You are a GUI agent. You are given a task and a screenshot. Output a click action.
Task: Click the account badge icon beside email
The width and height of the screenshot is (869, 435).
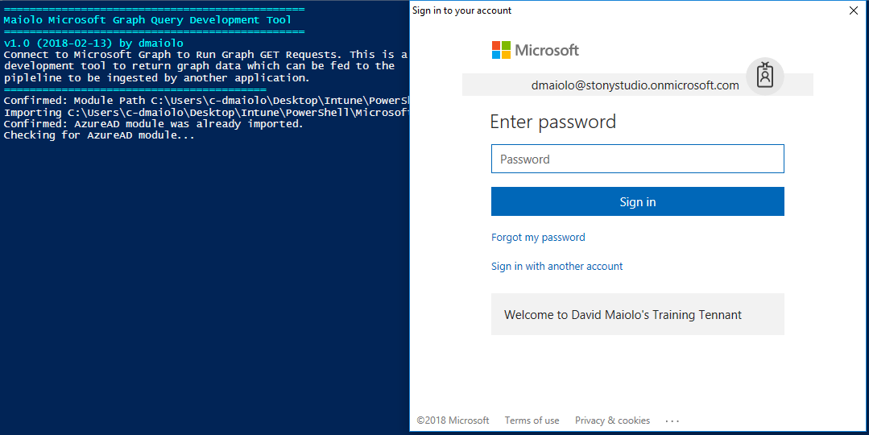click(765, 76)
